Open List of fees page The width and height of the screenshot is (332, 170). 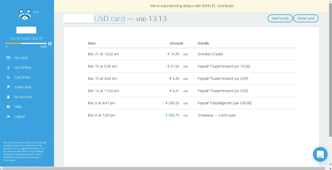point(23,67)
